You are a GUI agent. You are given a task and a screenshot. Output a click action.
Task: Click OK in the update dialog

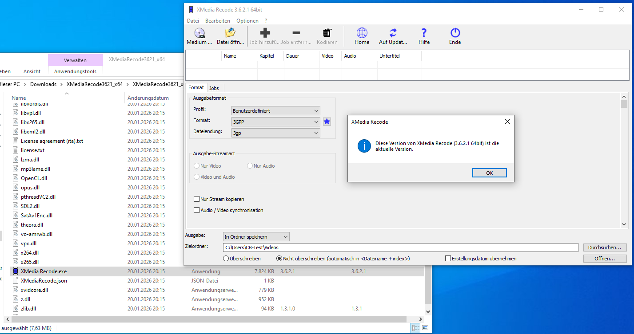[489, 173]
